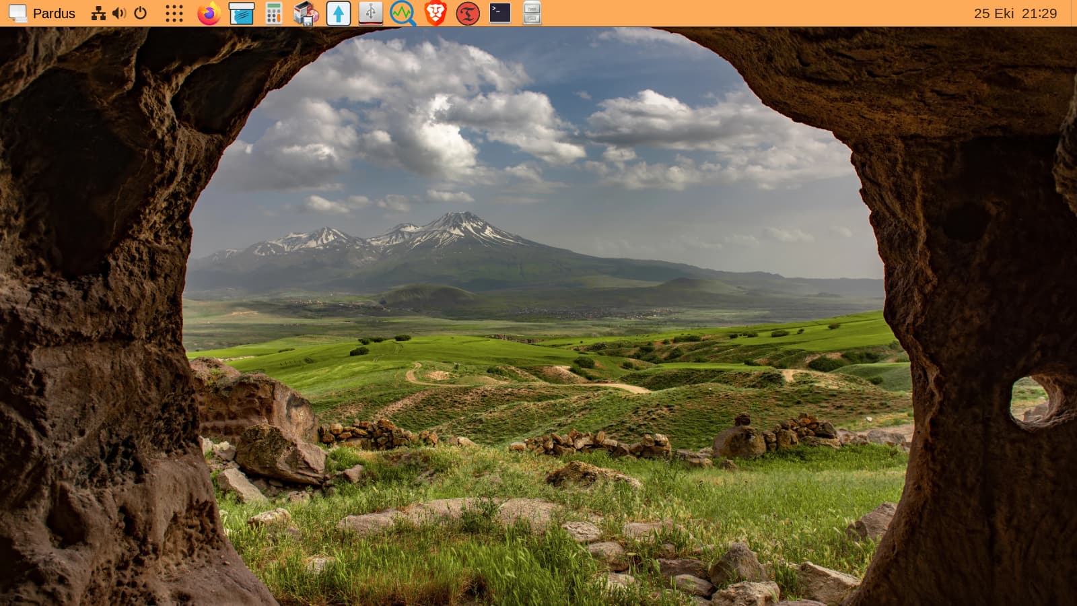
Task: Launch the system monitor with magnifier graph
Action: coord(403,13)
